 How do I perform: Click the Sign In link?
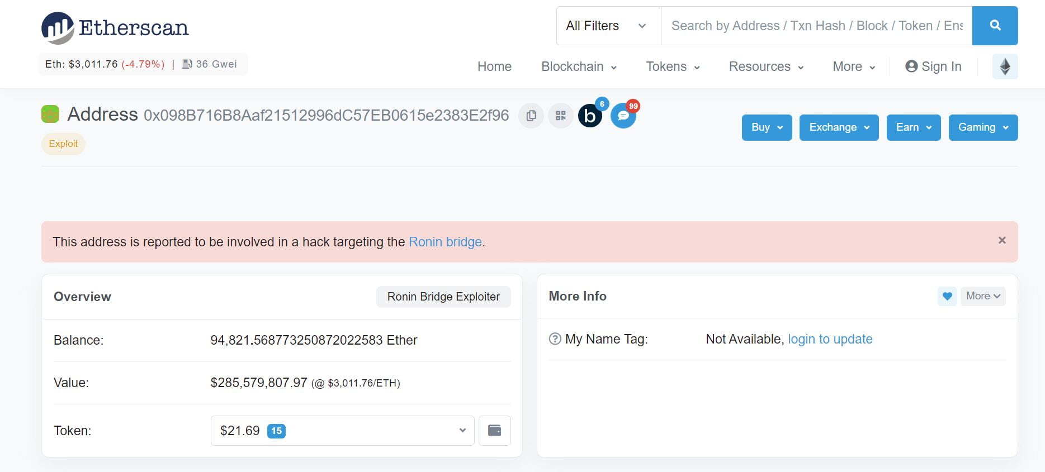pos(933,66)
